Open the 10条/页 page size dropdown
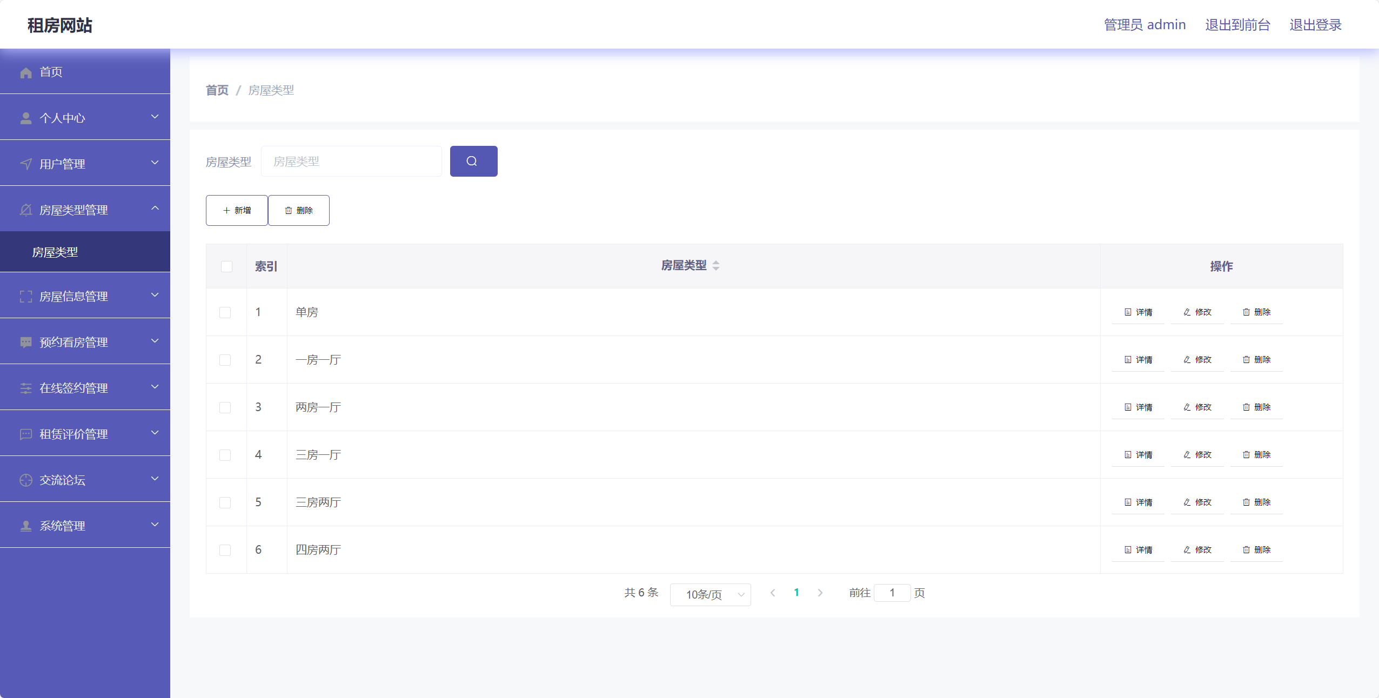The image size is (1379, 698). coord(710,594)
